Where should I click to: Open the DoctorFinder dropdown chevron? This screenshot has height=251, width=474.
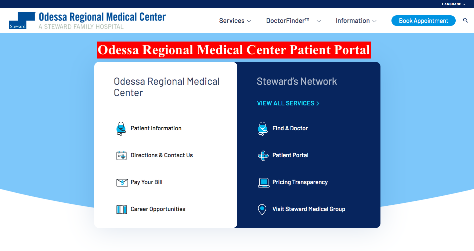click(x=319, y=21)
